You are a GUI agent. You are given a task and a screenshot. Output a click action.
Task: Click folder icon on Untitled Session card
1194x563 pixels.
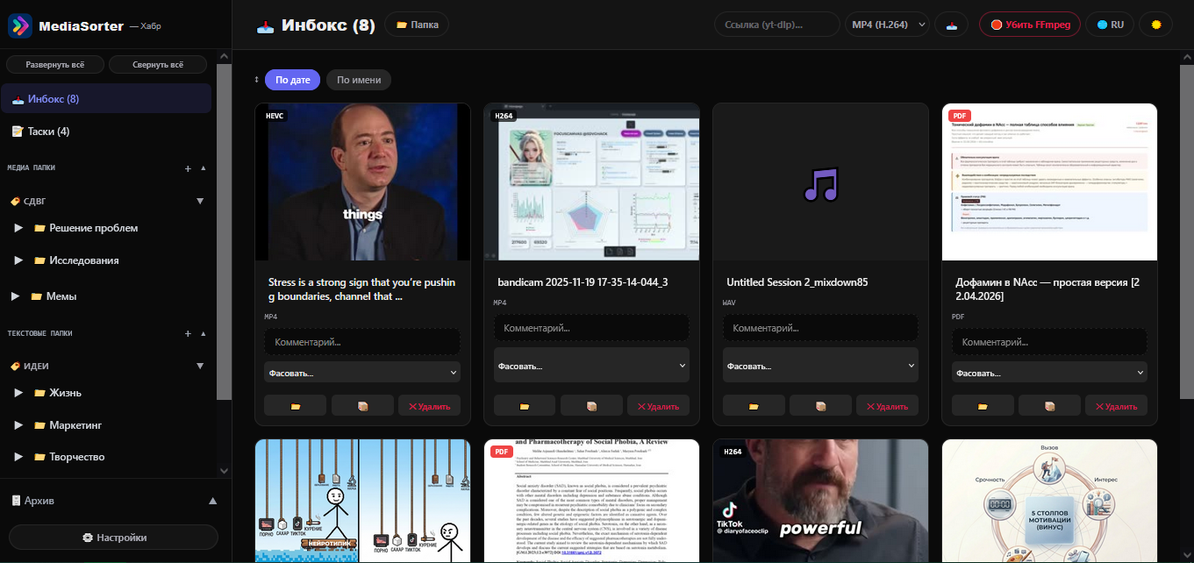754,406
